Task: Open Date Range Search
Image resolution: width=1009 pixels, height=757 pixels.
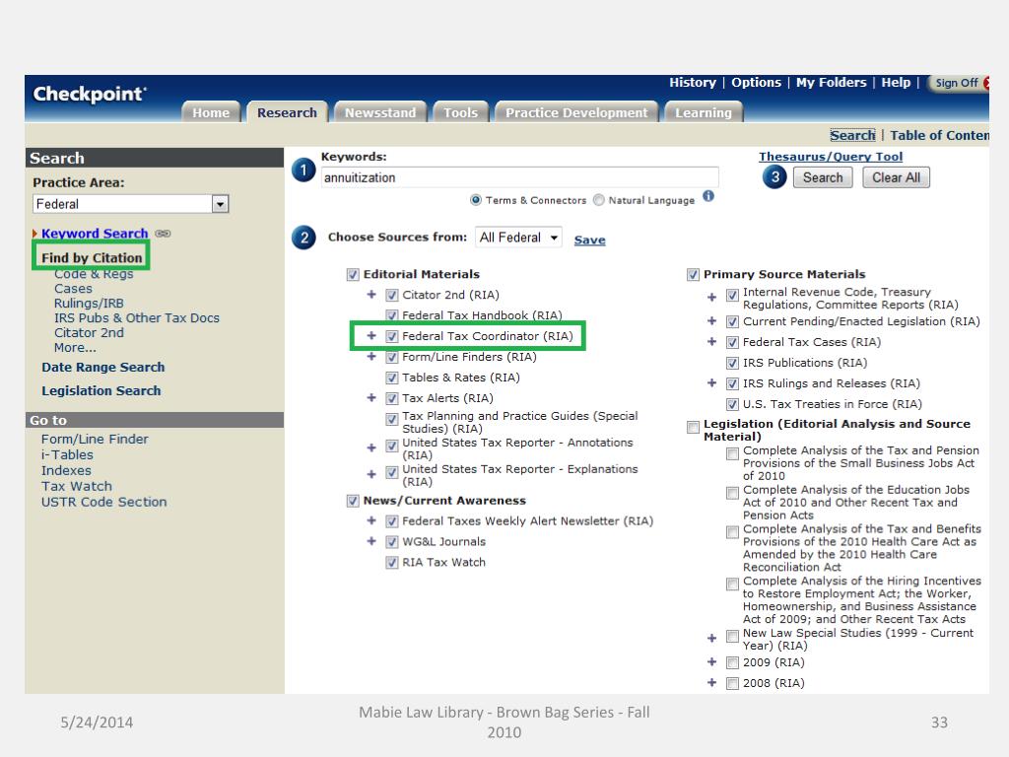Action: (102, 367)
